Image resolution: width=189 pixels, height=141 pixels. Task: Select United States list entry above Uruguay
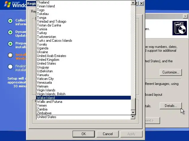point(83,63)
